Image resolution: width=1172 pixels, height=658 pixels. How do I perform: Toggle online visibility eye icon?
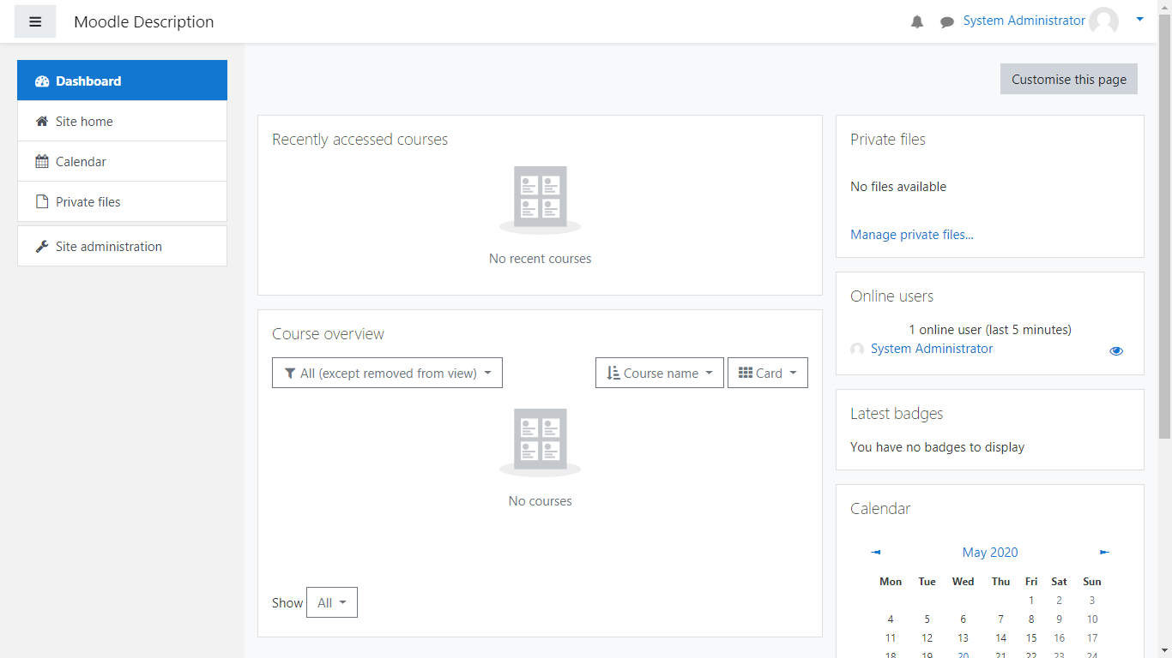click(x=1115, y=350)
